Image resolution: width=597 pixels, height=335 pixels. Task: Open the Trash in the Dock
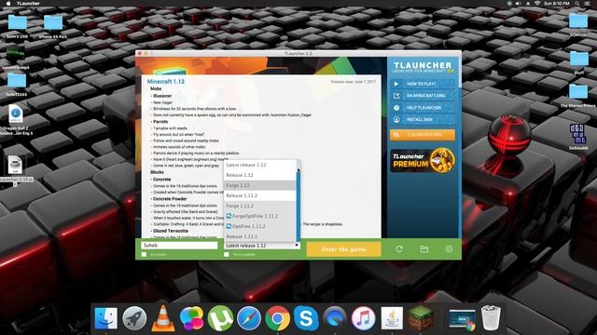(x=491, y=318)
